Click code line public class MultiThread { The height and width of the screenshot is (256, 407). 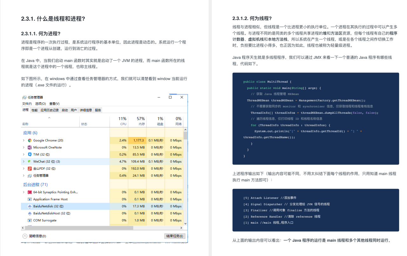pyautogui.click(x=267, y=82)
